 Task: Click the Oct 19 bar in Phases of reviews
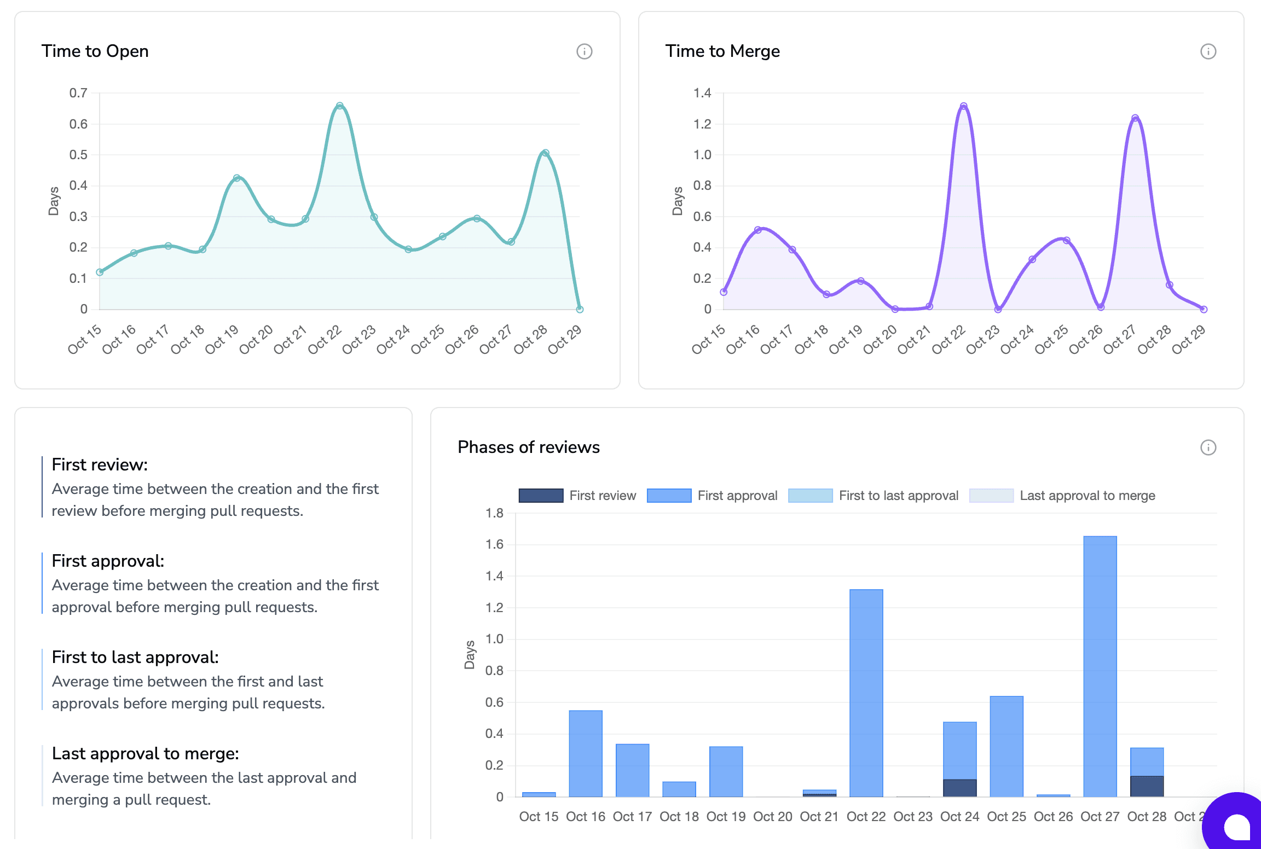pyautogui.click(x=726, y=772)
